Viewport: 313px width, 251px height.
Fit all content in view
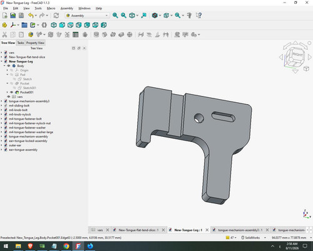[x=115, y=16]
